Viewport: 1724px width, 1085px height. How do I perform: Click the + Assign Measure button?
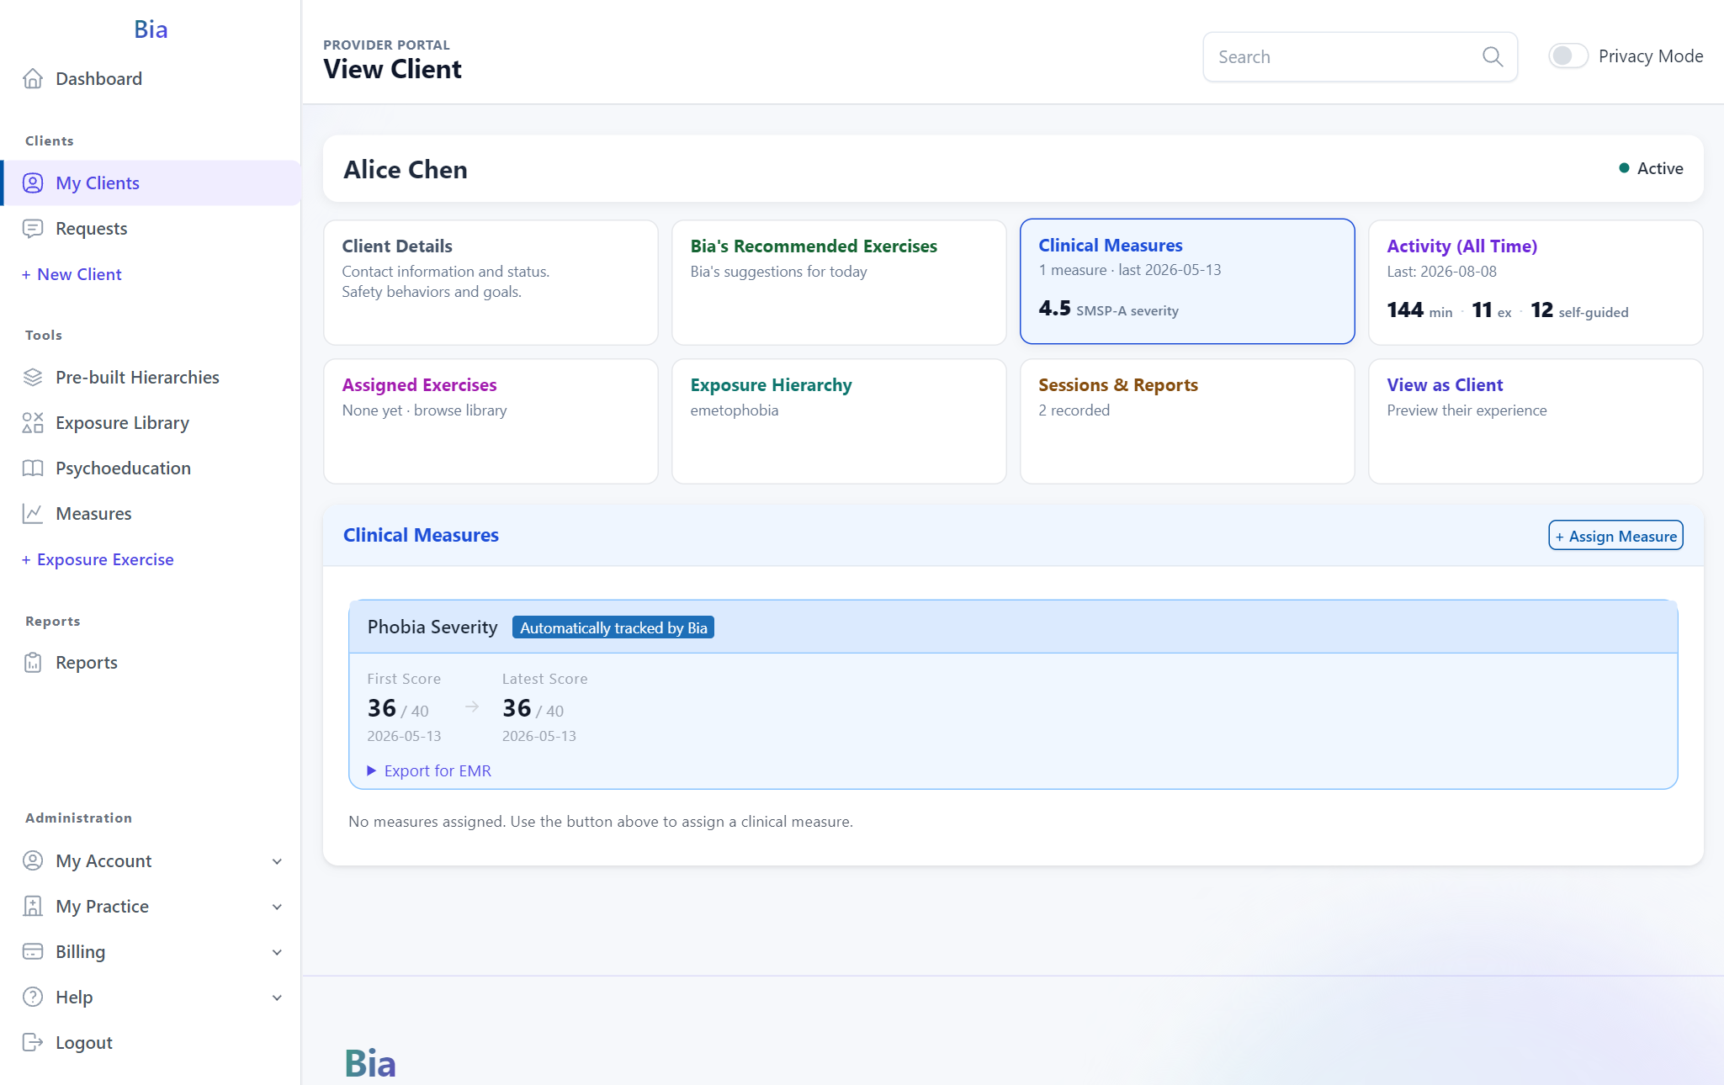1615,536
